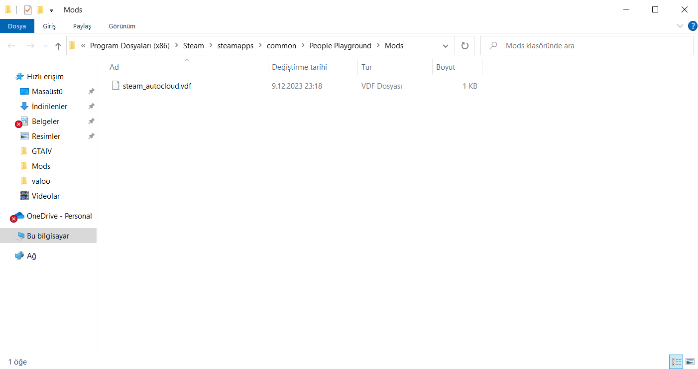Select Hızlı erişim in navigation pane
This screenshot has height=369, width=698.
(45, 77)
